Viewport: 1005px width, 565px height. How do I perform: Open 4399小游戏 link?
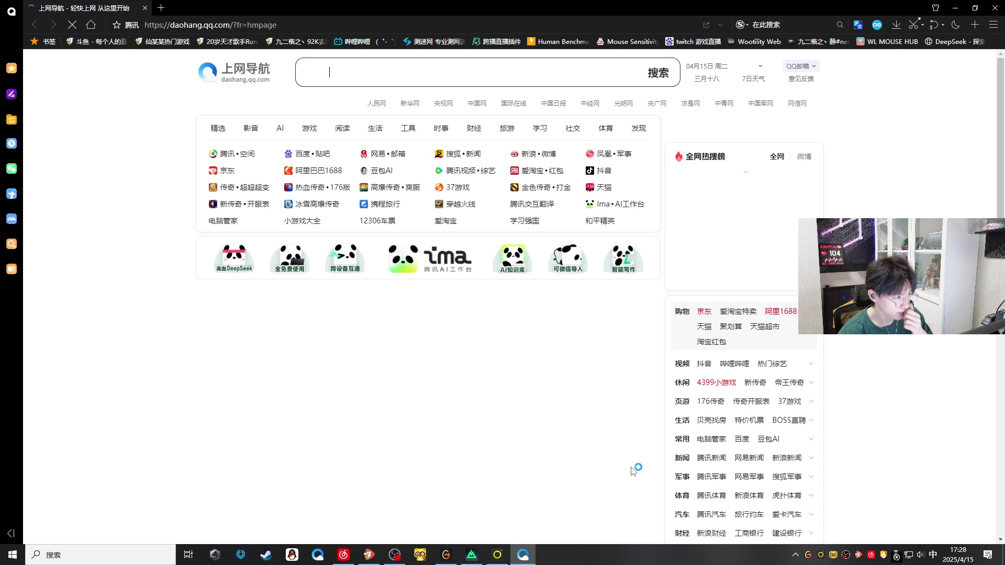716,382
